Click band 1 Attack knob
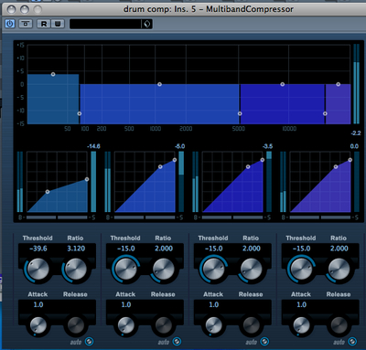The height and width of the screenshot is (350, 366). pos(38,325)
